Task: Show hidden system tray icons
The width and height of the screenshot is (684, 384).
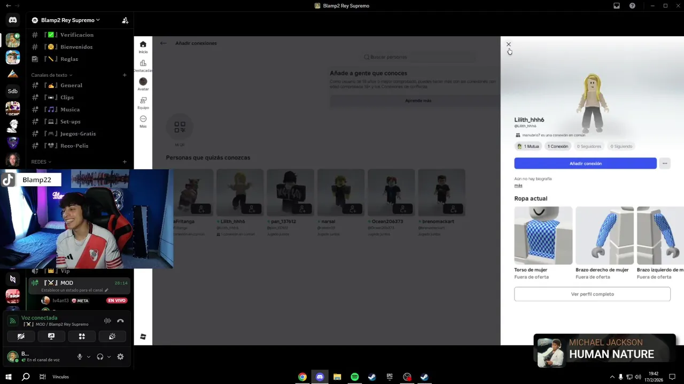Action: (612, 377)
